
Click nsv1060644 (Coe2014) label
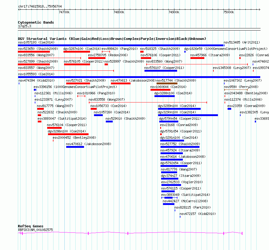tap(168, 87)
